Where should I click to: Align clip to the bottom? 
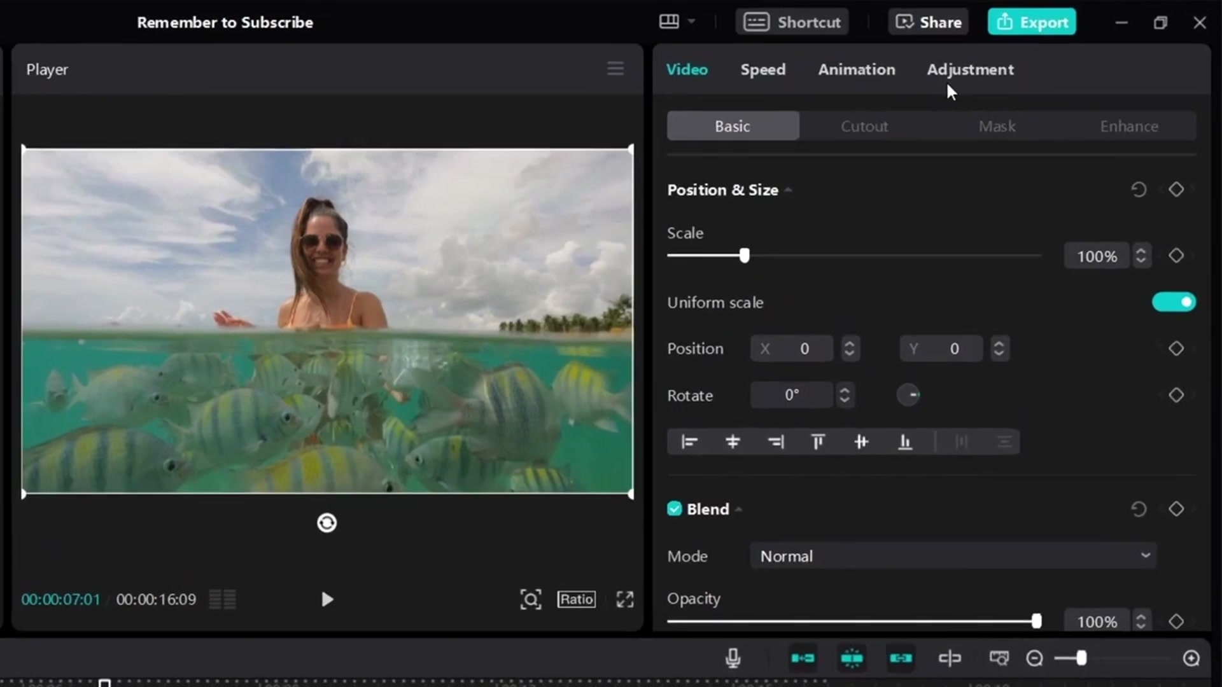click(904, 441)
